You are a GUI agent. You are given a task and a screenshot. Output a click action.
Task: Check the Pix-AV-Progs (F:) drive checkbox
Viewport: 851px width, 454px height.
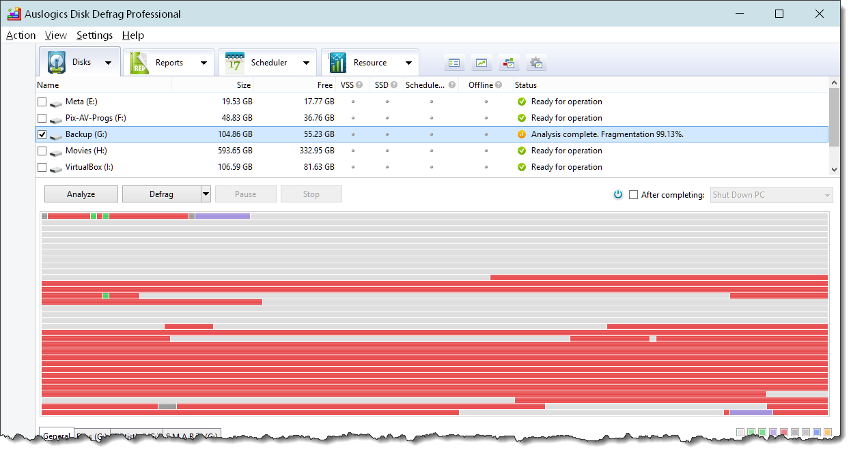pyautogui.click(x=42, y=118)
